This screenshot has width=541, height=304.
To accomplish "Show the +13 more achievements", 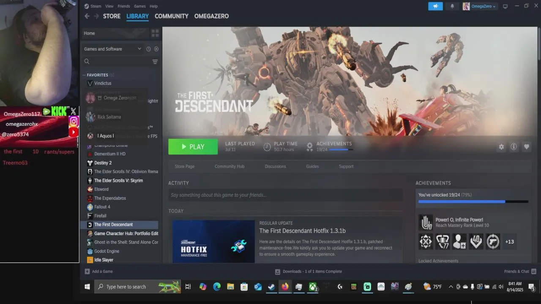I will pos(509,242).
